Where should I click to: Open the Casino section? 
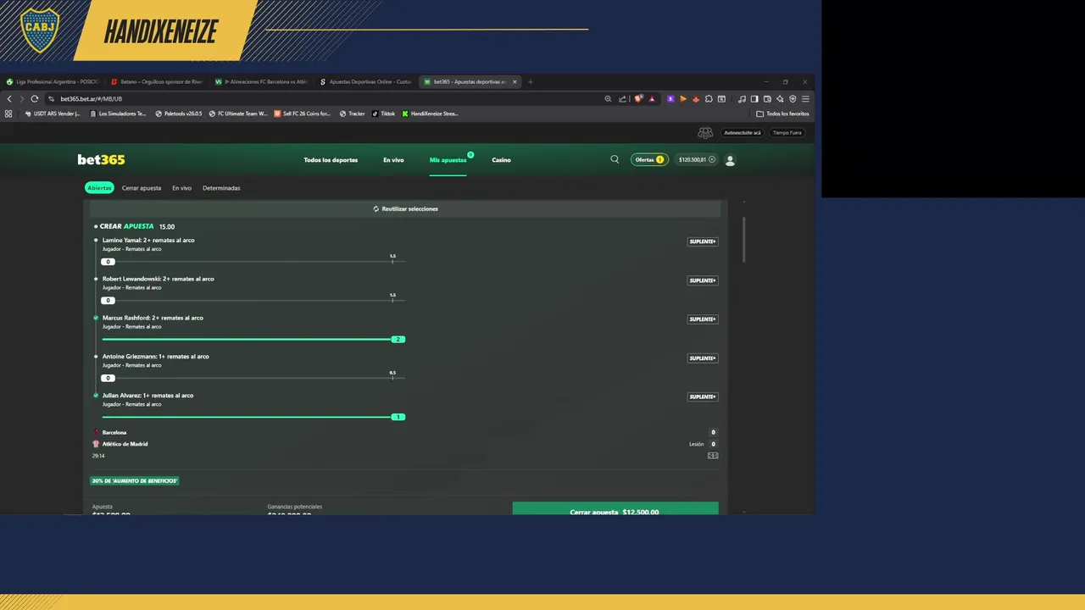click(x=501, y=160)
